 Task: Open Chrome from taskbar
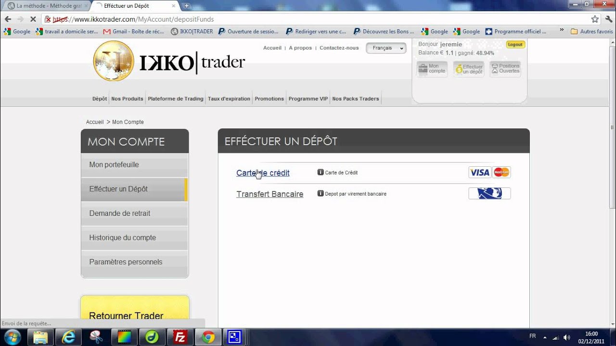[x=208, y=337]
